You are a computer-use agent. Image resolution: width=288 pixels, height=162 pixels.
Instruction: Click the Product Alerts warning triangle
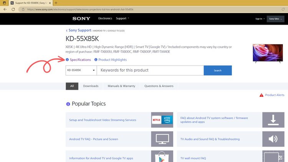[x=262, y=95]
